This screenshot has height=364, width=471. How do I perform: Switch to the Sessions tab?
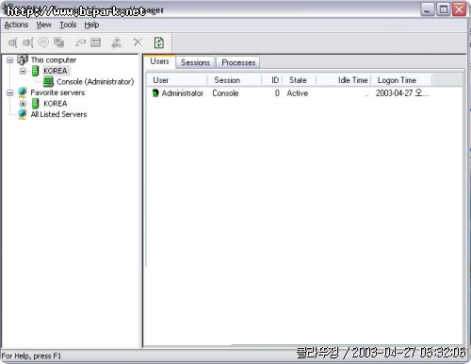(195, 62)
